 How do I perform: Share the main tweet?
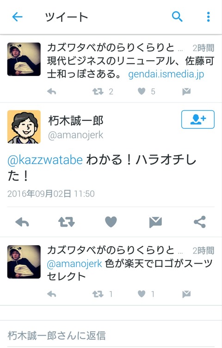point(200,222)
